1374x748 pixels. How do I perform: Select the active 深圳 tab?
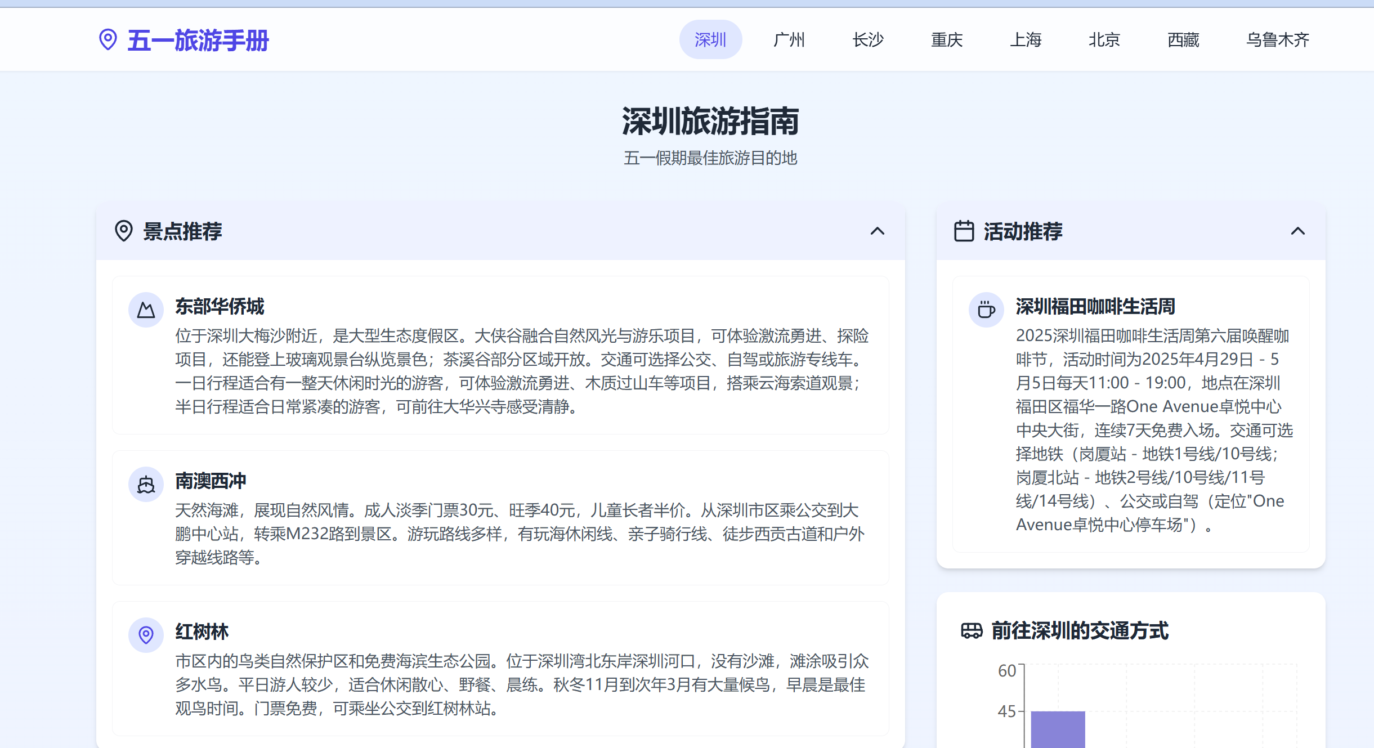pos(710,39)
